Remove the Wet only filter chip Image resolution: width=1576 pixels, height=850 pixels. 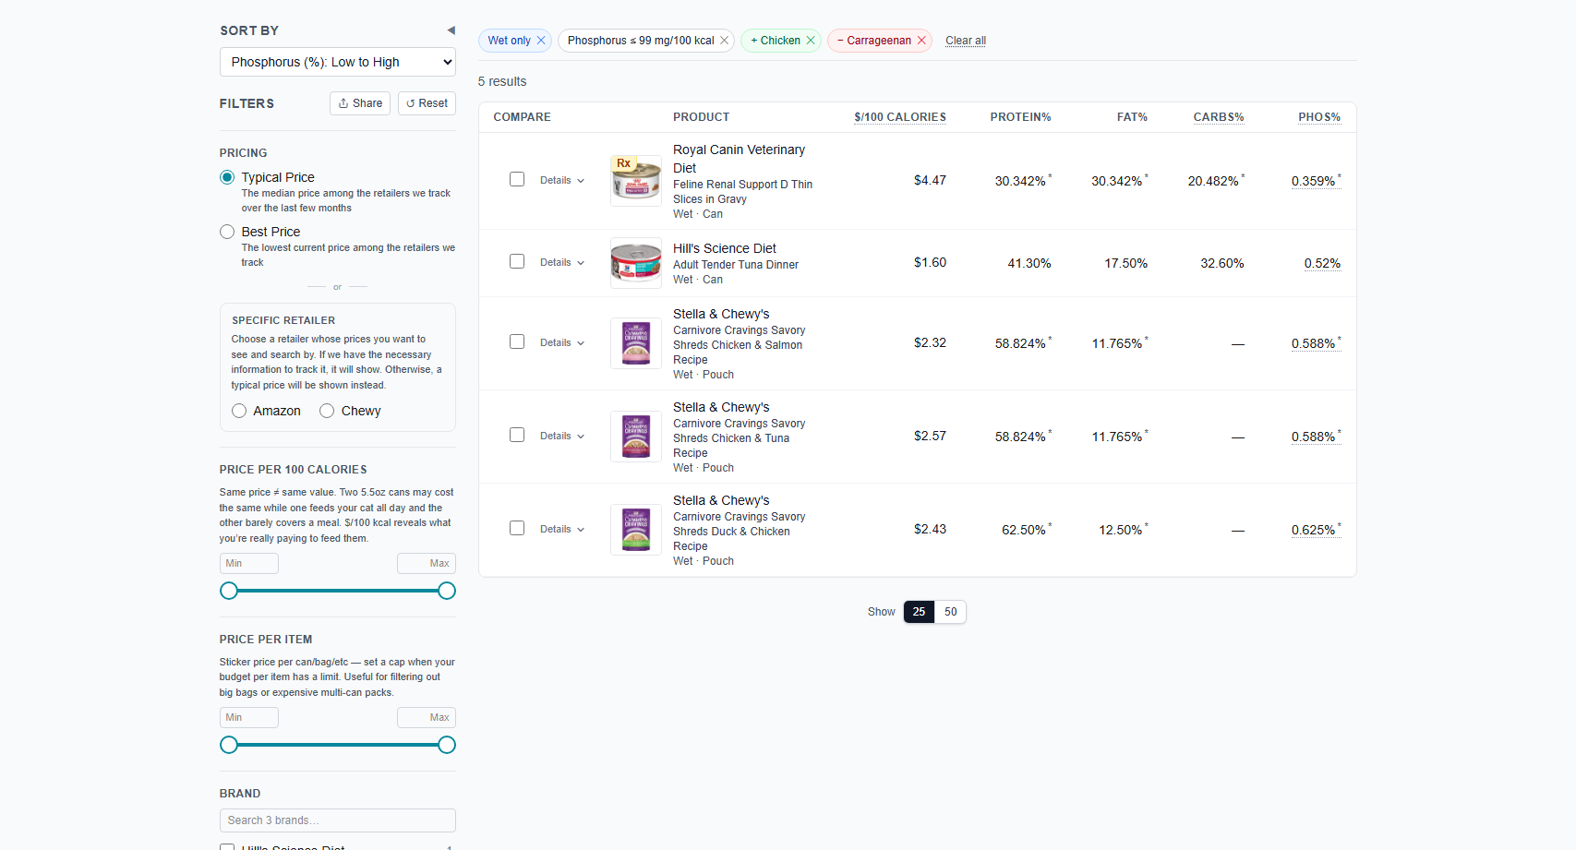tap(541, 41)
